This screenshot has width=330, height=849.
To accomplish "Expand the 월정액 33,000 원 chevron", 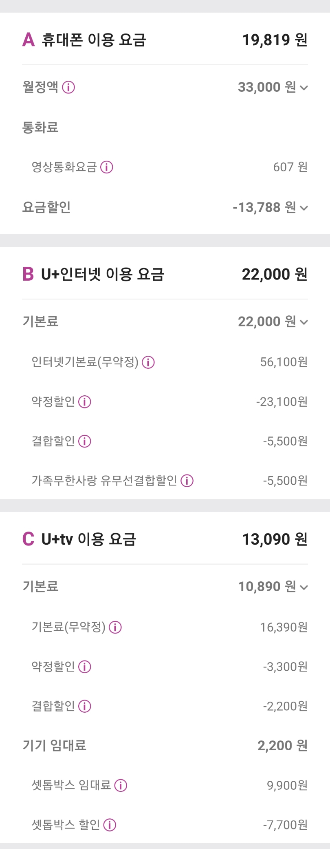I will 304,87.
